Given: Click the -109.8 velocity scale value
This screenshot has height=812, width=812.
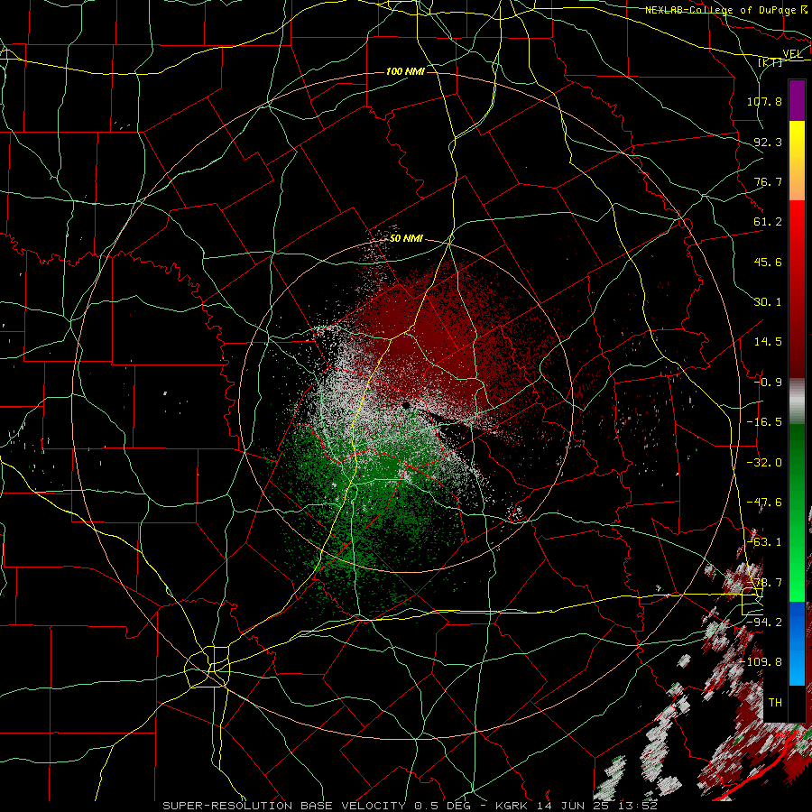Looking at the screenshot, I should pos(761,662).
